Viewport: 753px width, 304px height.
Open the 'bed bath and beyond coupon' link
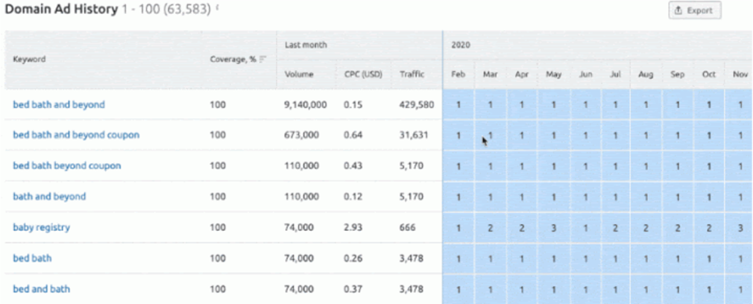(x=76, y=135)
